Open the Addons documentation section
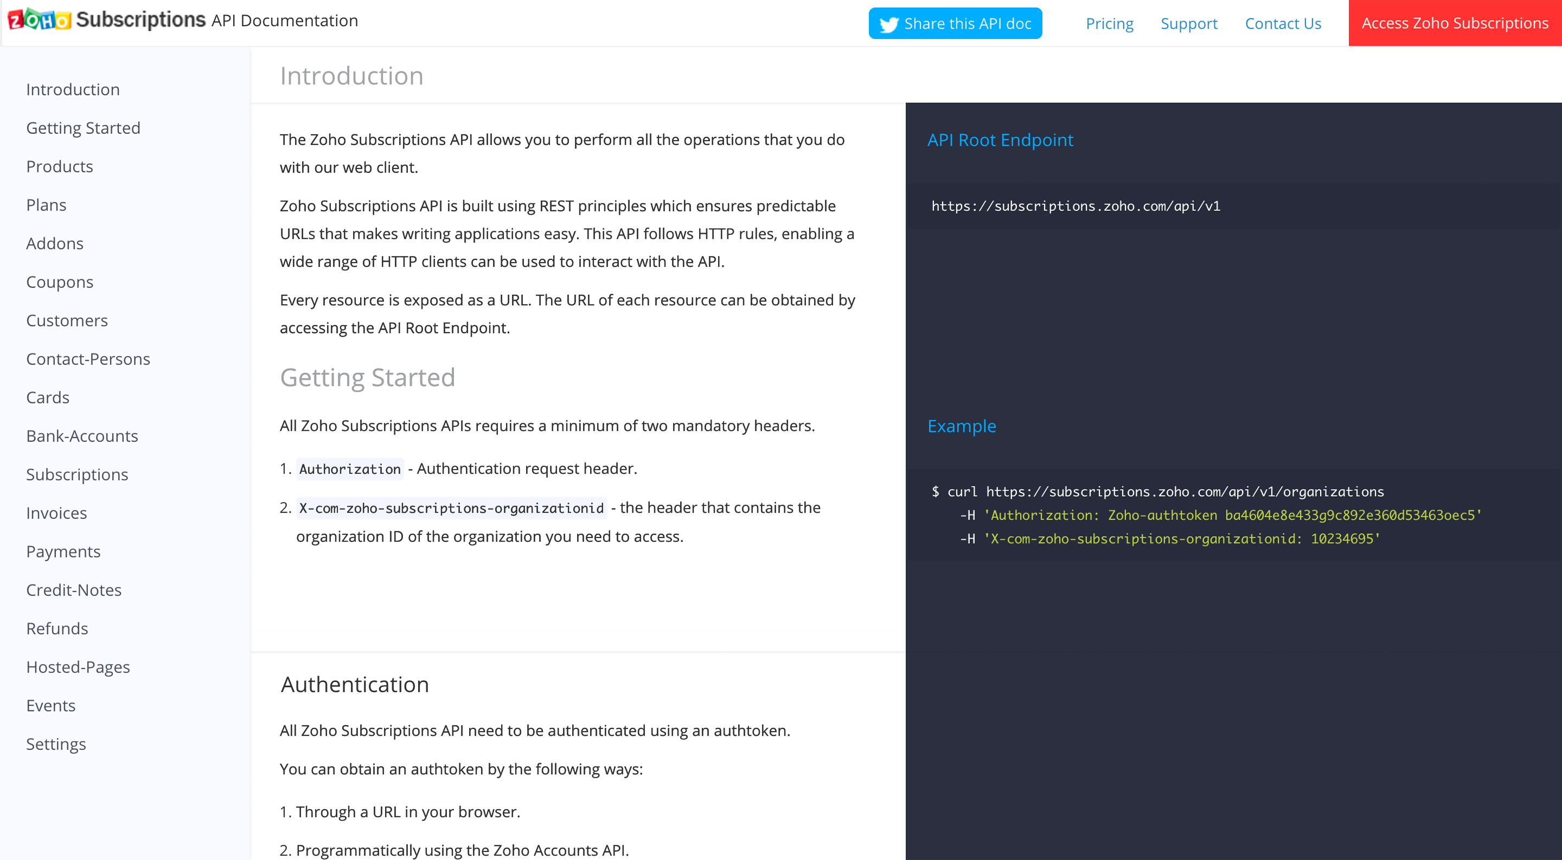Screen dimensions: 1562x860 tap(55, 243)
